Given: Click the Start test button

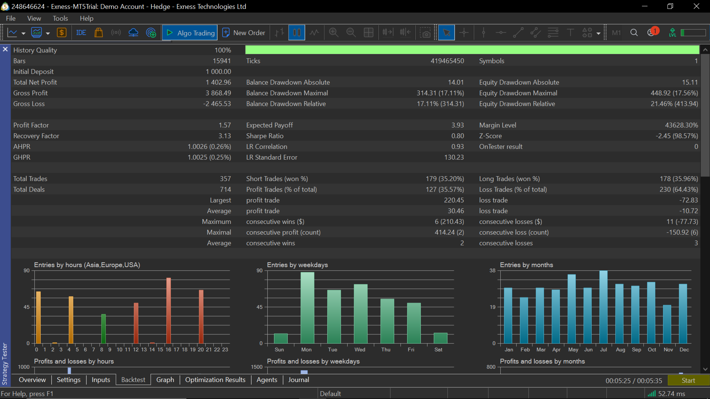Looking at the screenshot, I should 688,381.
